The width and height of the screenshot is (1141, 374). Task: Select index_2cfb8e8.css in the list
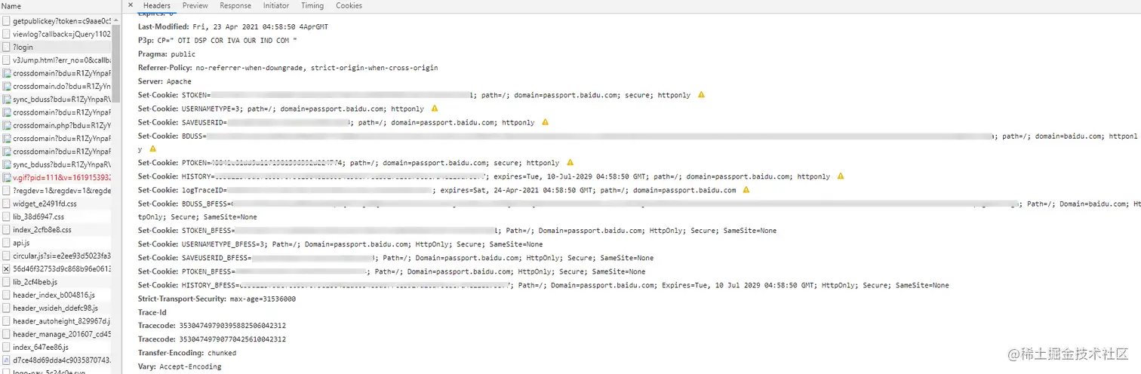coord(56,230)
